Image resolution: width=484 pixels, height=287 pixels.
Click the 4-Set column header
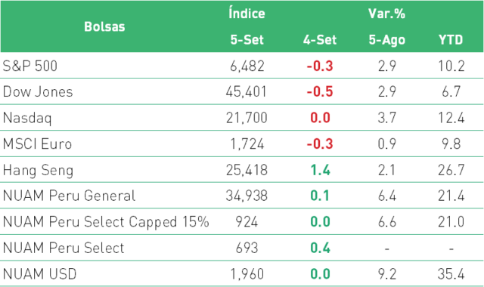(320, 40)
